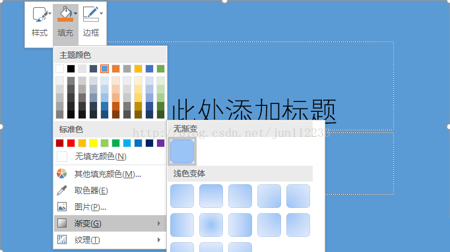
Task: Select first light gradient variant, row two
Action: coord(182,225)
